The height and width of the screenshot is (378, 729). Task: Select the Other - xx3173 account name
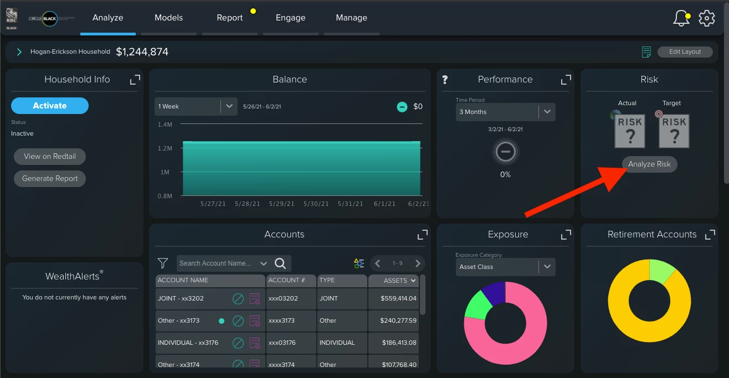tap(178, 321)
